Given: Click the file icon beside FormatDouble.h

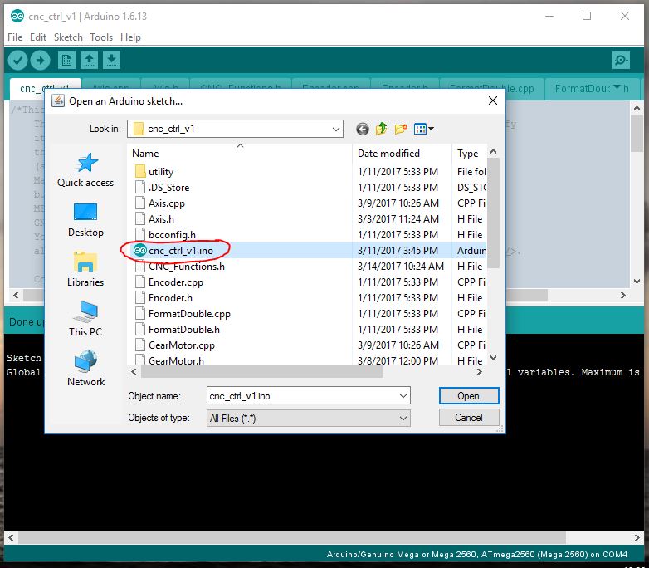Looking at the screenshot, I should tap(140, 329).
